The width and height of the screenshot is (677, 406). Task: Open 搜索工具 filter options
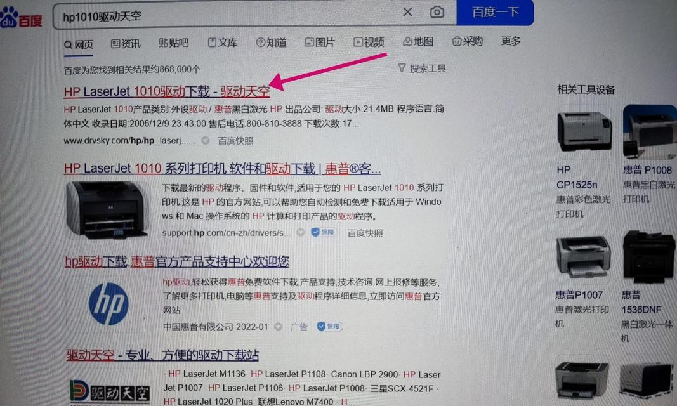(x=428, y=68)
